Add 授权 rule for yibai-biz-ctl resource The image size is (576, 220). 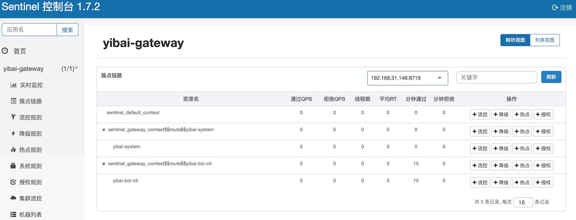(543, 182)
